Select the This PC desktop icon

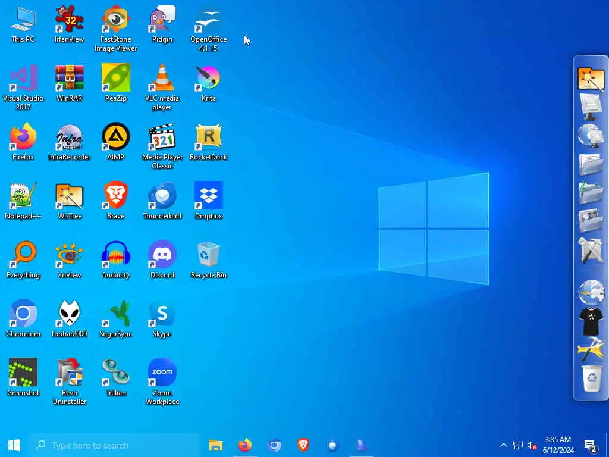[x=23, y=24]
